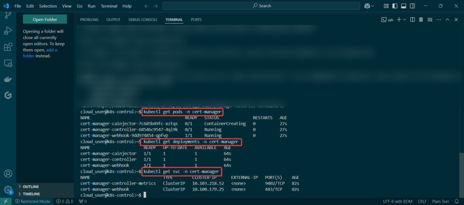Image resolution: width=464 pixels, height=205 pixels.
Task: Kill the terminal with trash icon
Action: (x=421, y=20)
